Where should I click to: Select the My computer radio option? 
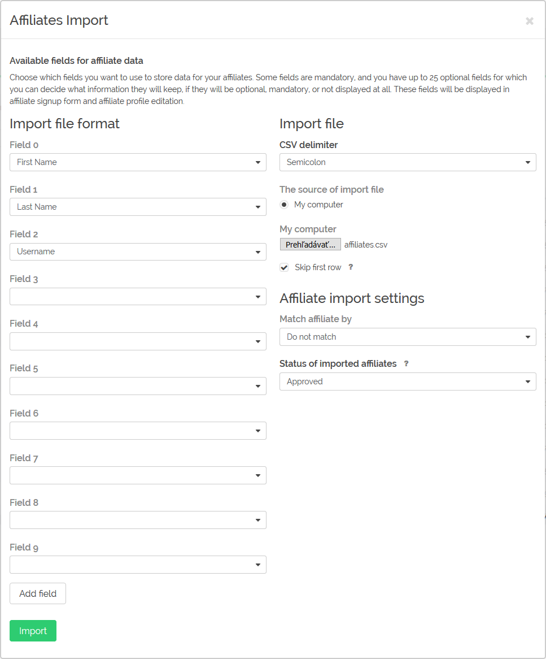tap(285, 205)
